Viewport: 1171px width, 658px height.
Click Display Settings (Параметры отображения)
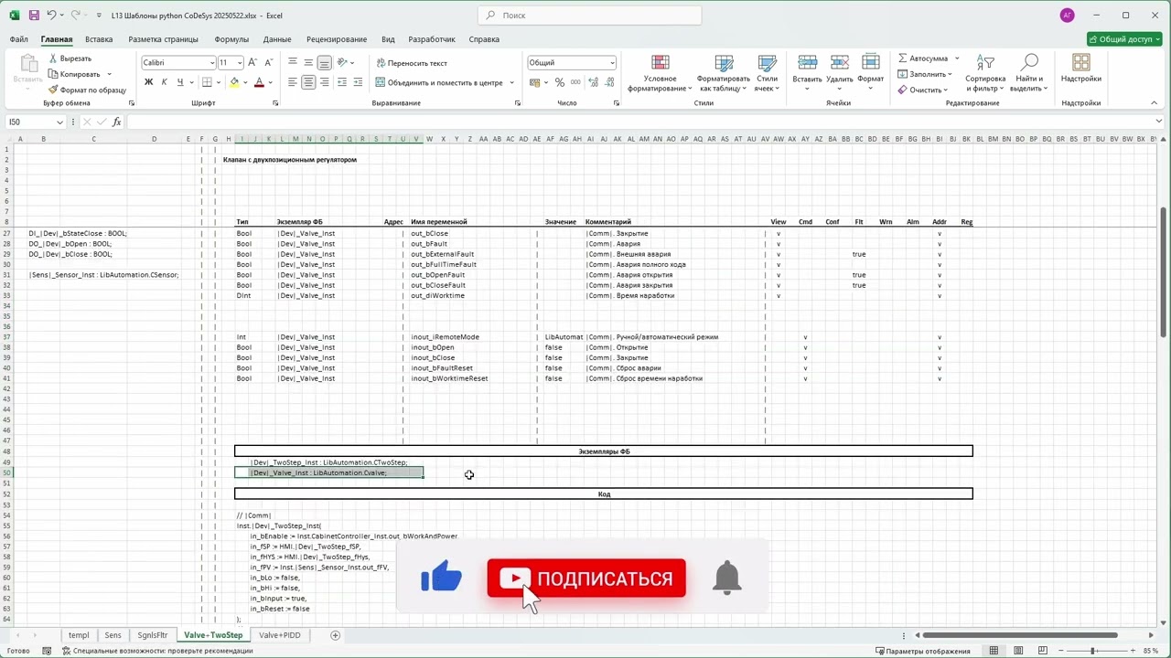click(923, 651)
